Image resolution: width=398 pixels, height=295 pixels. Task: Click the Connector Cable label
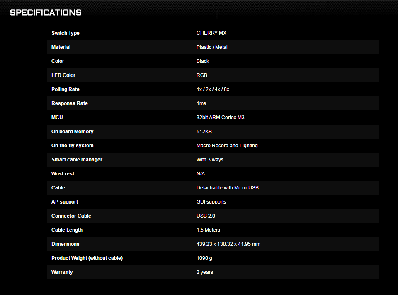pos(71,216)
